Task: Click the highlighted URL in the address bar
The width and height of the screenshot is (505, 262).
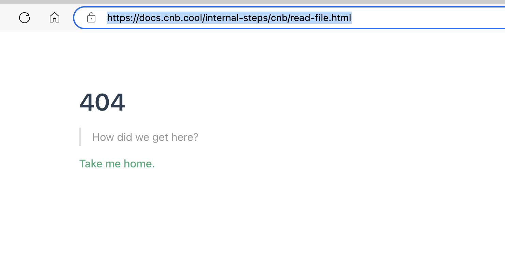Action: tap(229, 18)
